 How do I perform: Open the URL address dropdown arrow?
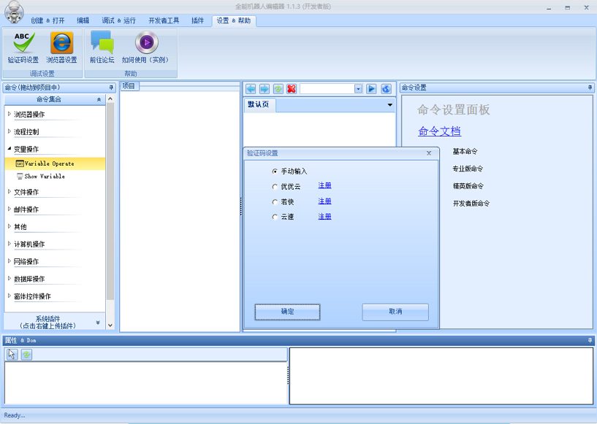point(358,89)
